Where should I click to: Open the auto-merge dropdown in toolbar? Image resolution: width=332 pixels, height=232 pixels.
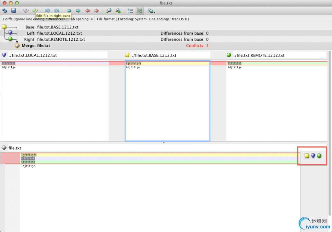click(152, 11)
